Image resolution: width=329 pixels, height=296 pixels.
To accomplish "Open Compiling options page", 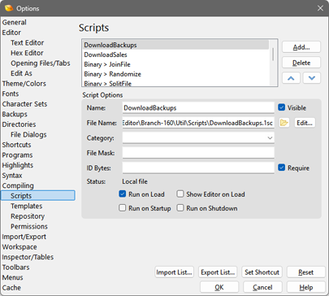I will click(x=18, y=185).
